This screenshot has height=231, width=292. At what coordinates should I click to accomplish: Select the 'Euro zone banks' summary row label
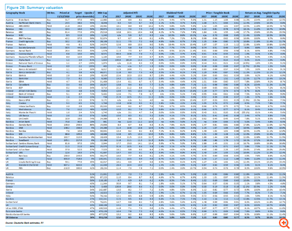click(14, 211)
